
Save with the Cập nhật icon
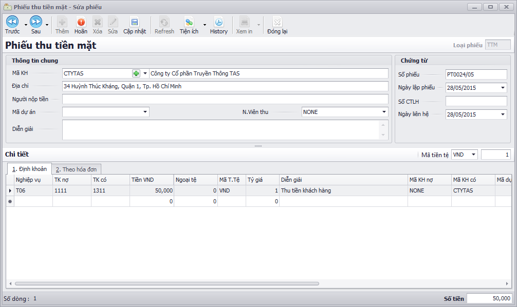point(135,22)
